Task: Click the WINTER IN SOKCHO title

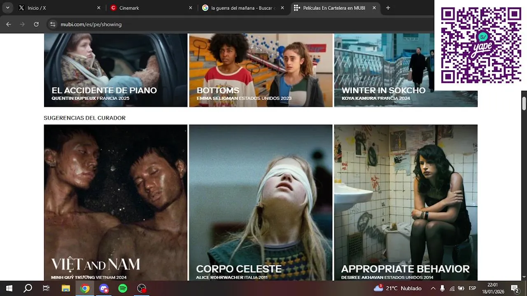Action: click(x=383, y=90)
